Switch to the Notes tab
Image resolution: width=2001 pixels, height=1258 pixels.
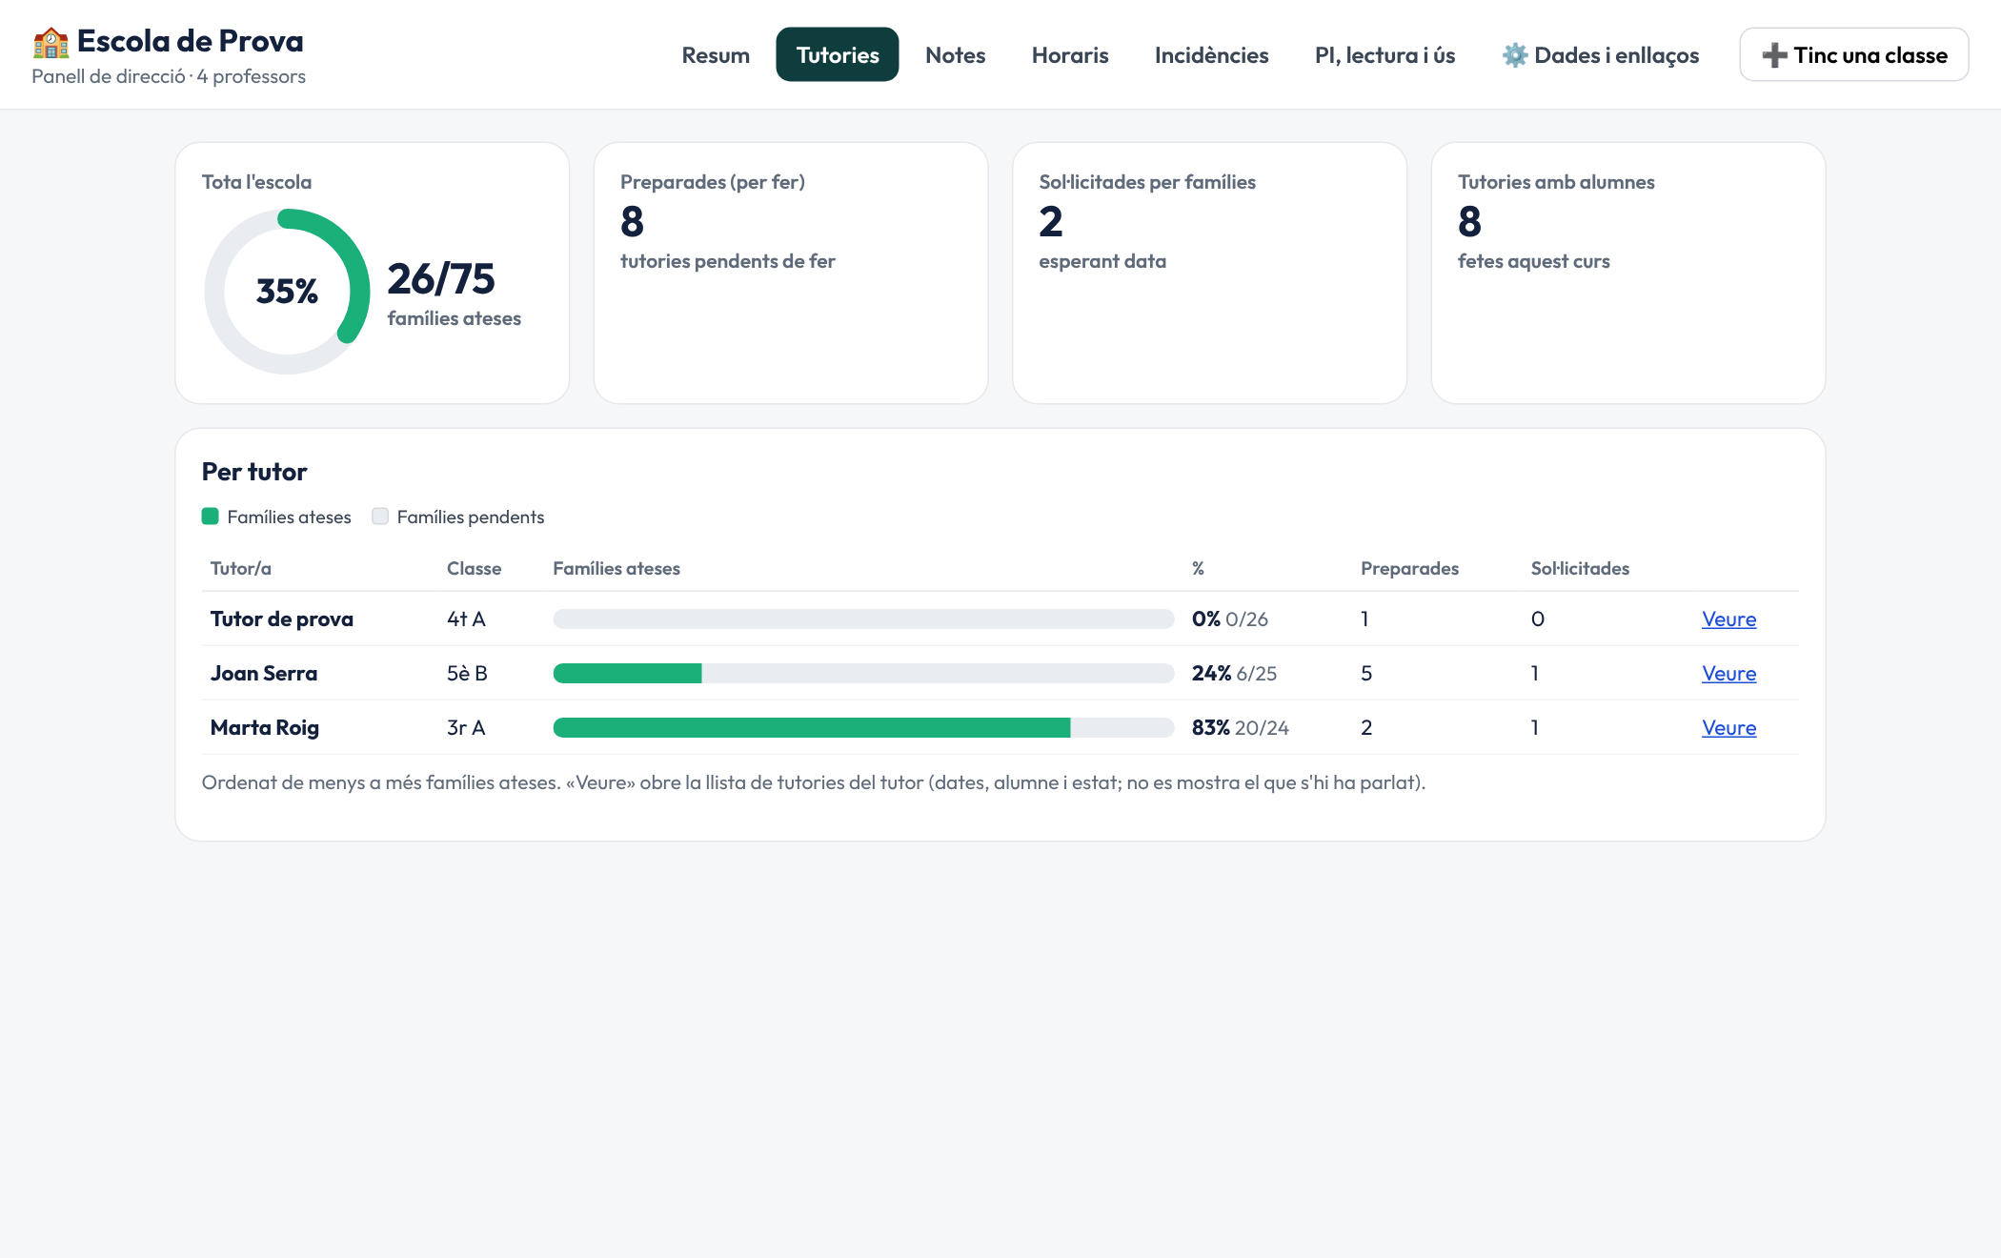[x=955, y=55]
